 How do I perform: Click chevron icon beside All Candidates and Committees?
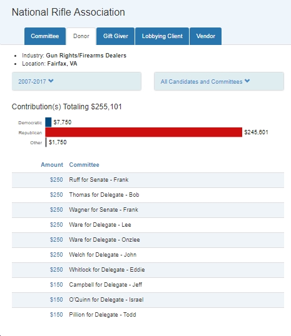pos(247,81)
